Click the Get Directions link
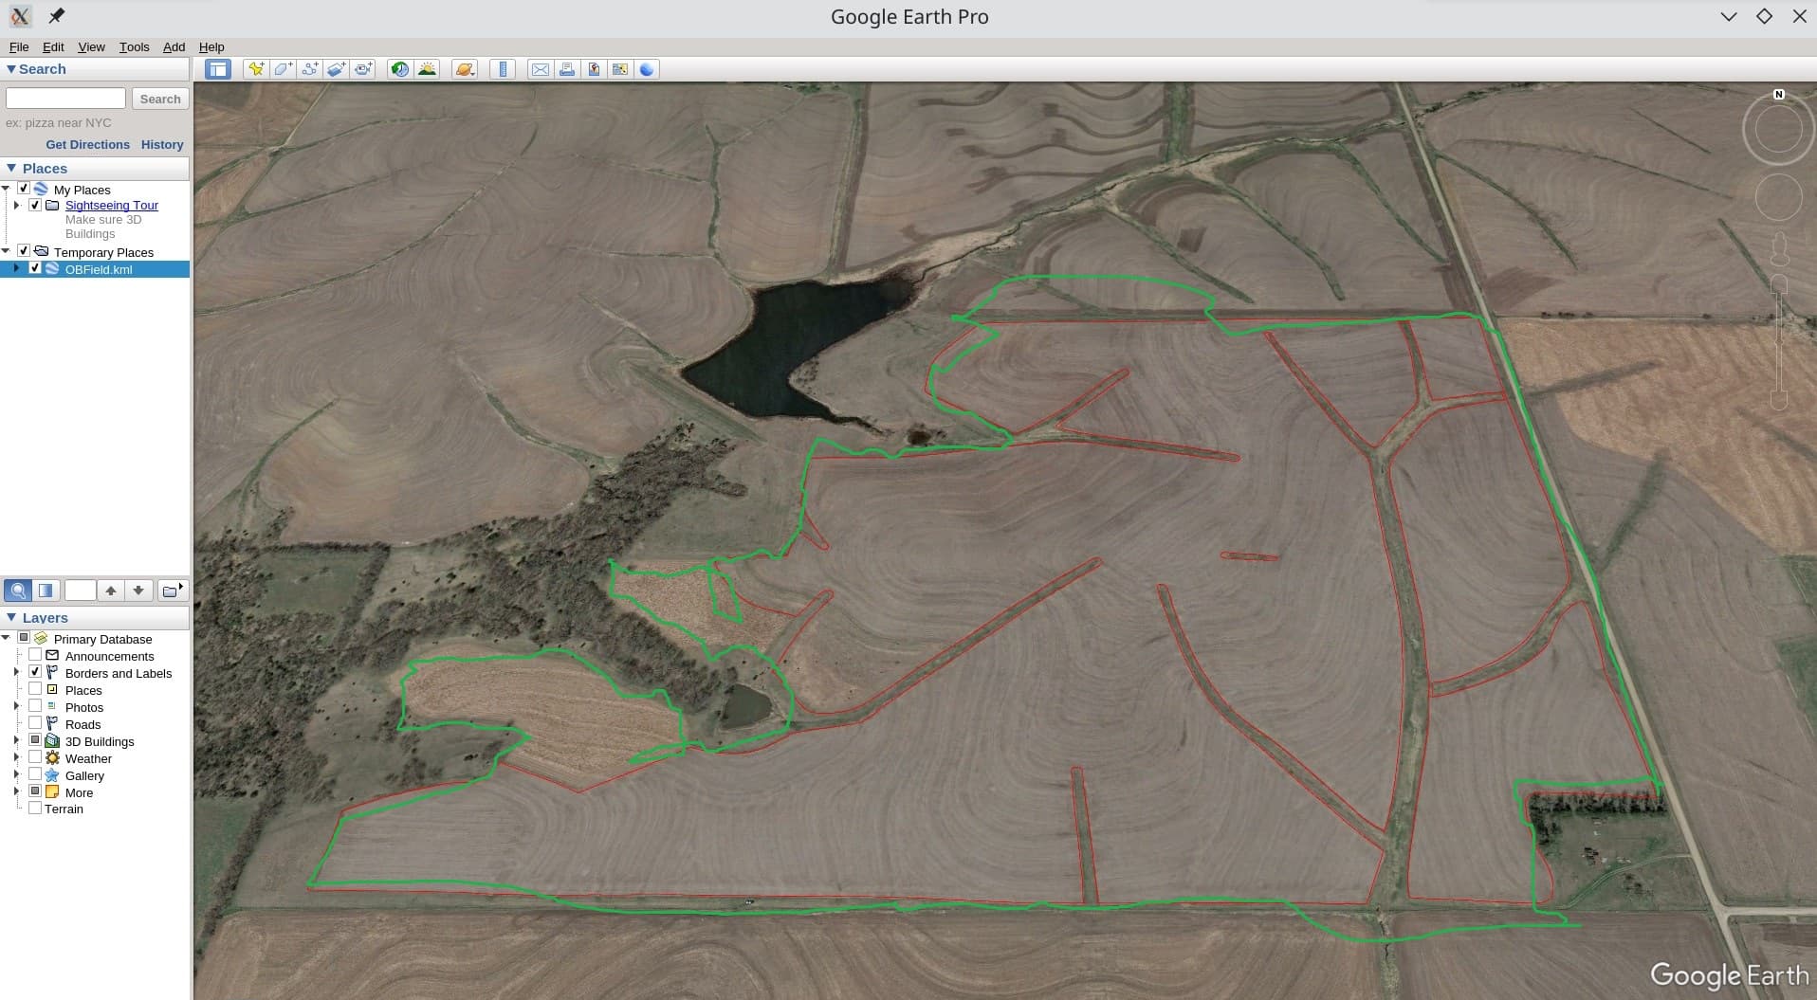1817x1000 pixels. pos(87,144)
